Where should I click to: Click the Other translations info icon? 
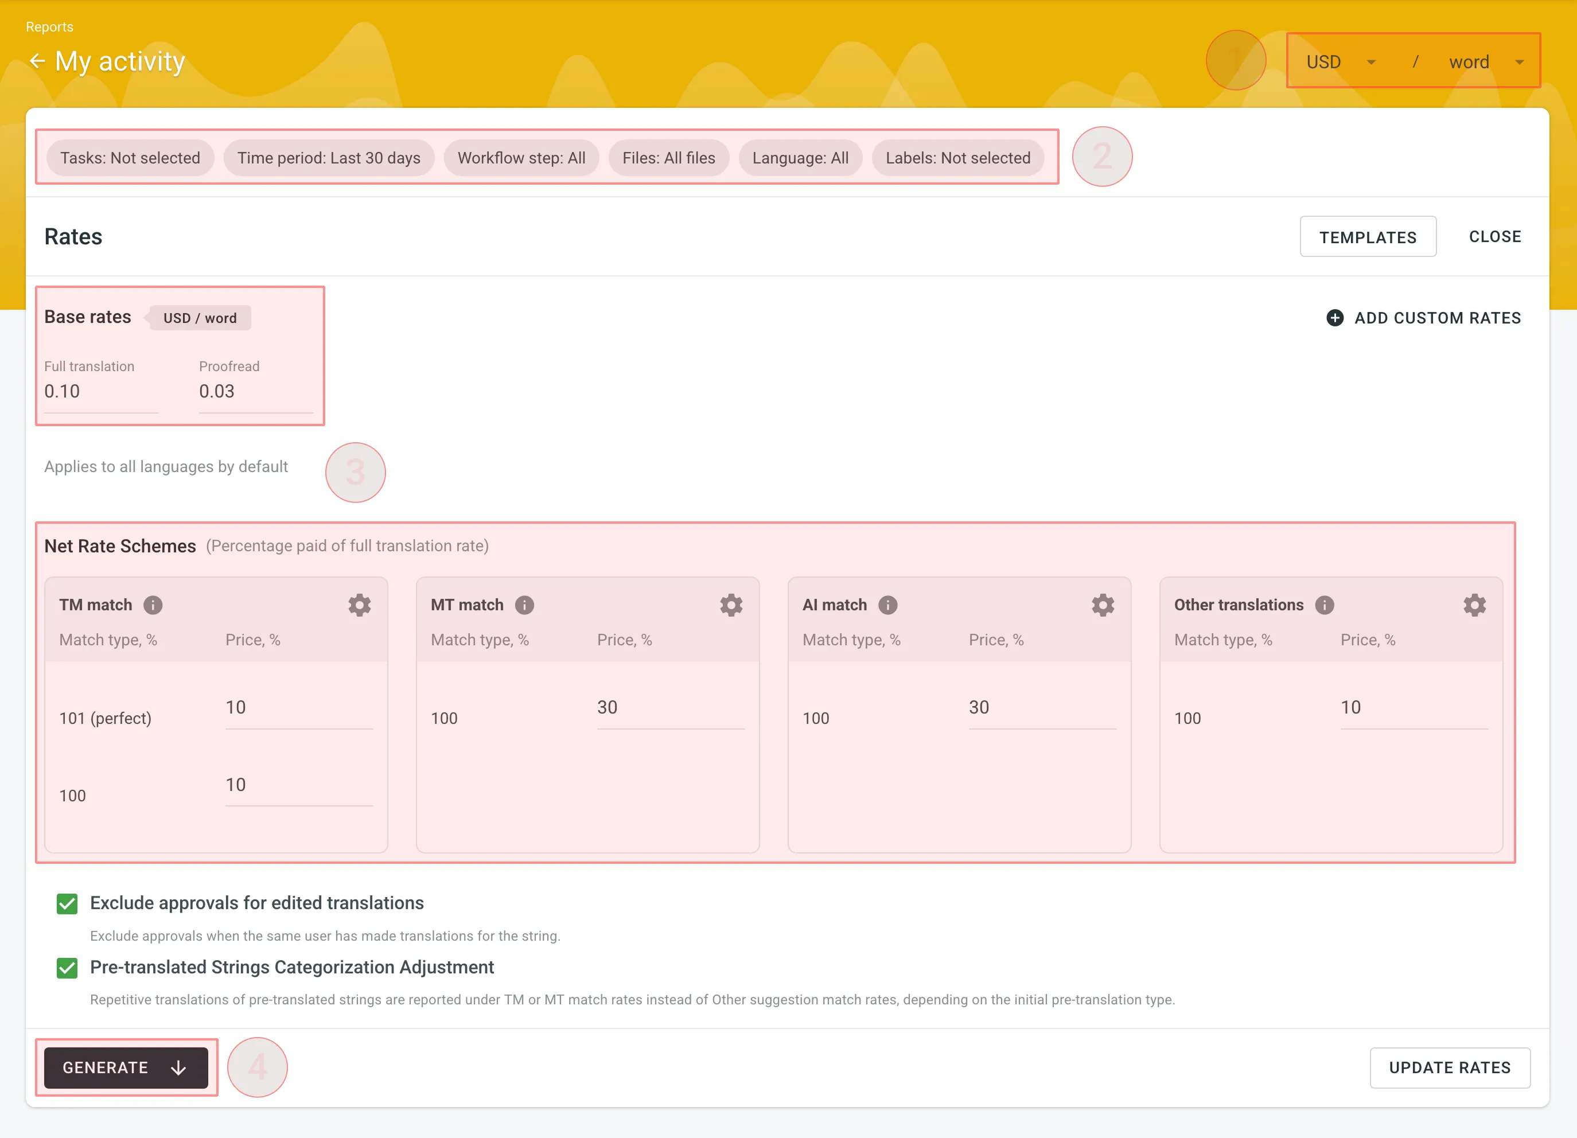tap(1325, 605)
